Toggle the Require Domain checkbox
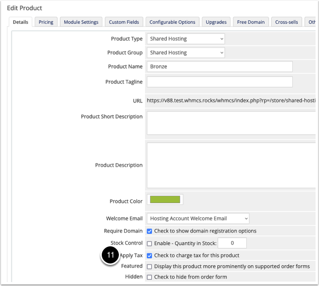The width and height of the screenshot is (319, 286). (x=149, y=231)
